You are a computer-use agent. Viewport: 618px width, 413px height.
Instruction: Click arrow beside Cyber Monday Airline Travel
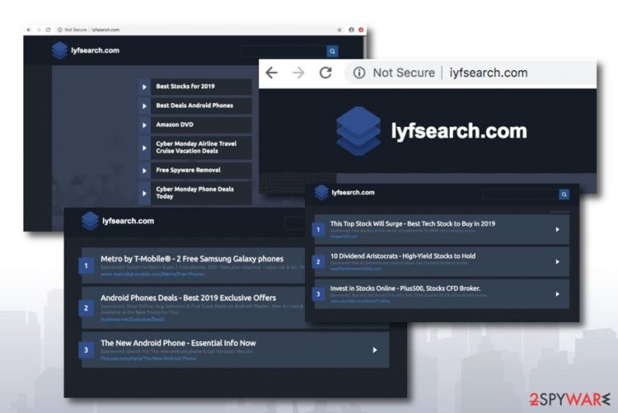[x=144, y=147]
